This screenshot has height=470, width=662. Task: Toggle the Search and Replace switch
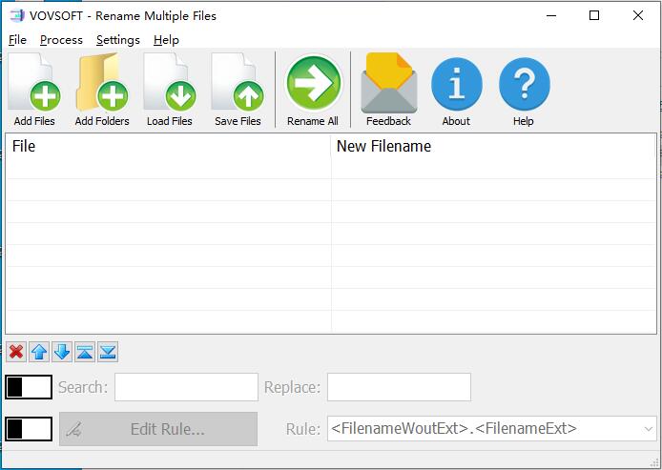click(29, 387)
